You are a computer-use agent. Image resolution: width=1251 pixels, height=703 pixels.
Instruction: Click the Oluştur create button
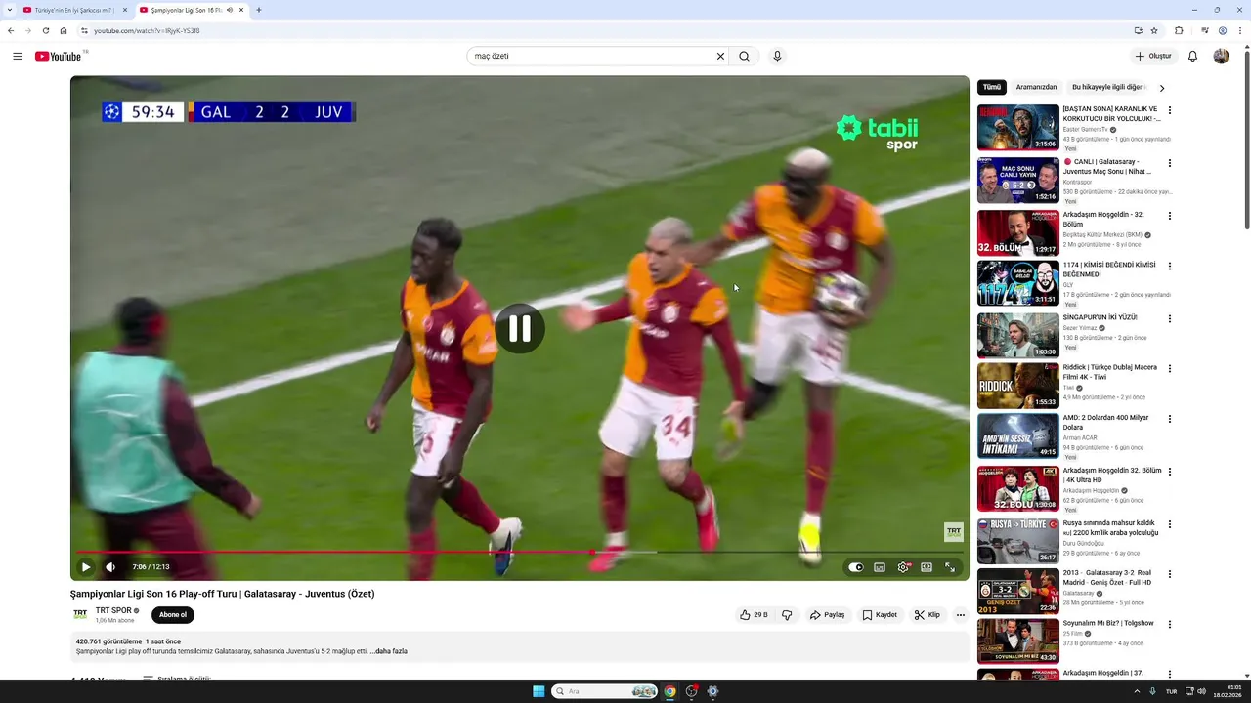(1153, 56)
